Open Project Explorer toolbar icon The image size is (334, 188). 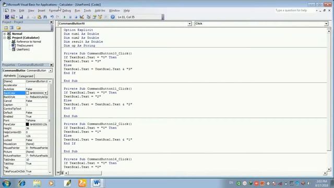point(88,17)
